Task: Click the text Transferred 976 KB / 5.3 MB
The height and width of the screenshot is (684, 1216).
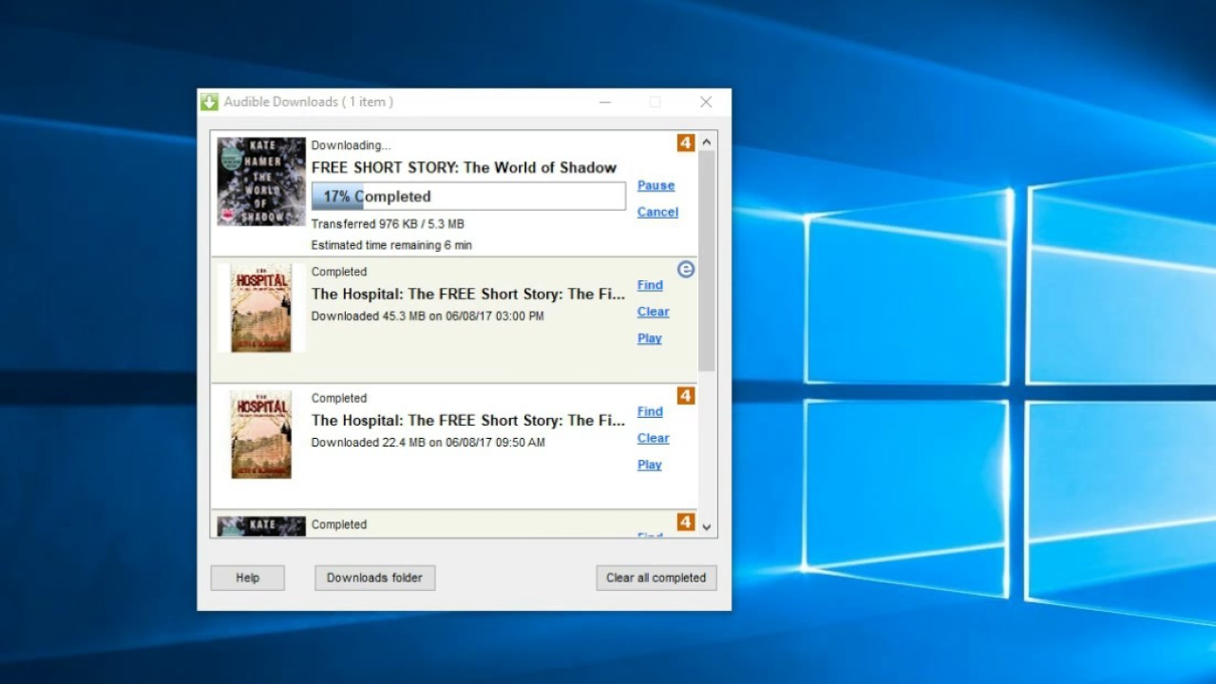Action: [388, 224]
